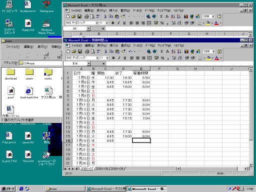Switch to test file Excel taskbar button
The width and height of the screenshot is (256, 192).
click(106, 189)
